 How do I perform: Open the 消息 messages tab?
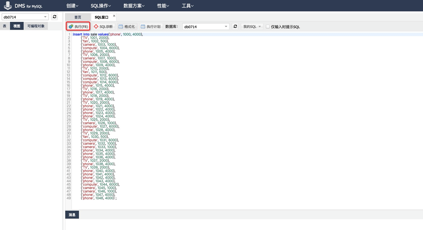coord(72,215)
